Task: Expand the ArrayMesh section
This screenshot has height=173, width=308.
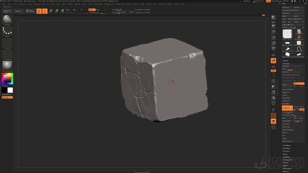Action: [286, 146]
